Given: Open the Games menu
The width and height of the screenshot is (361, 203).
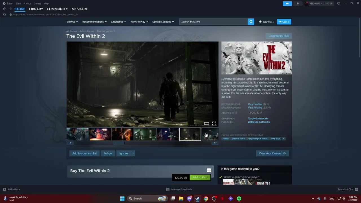Looking at the screenshot, I should pyautogui.click(x=37, y=3).
